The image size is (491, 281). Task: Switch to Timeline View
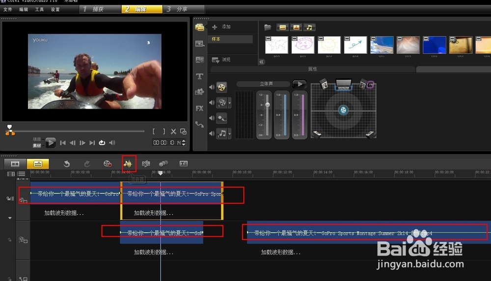coord(38,164)
